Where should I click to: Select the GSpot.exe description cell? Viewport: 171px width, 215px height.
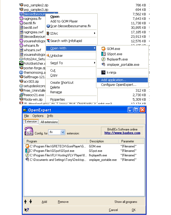click(95, 151)
